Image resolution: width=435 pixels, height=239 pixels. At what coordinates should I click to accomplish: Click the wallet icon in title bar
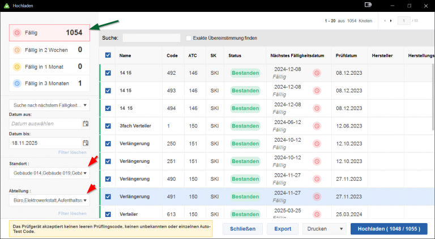(369, 5)
